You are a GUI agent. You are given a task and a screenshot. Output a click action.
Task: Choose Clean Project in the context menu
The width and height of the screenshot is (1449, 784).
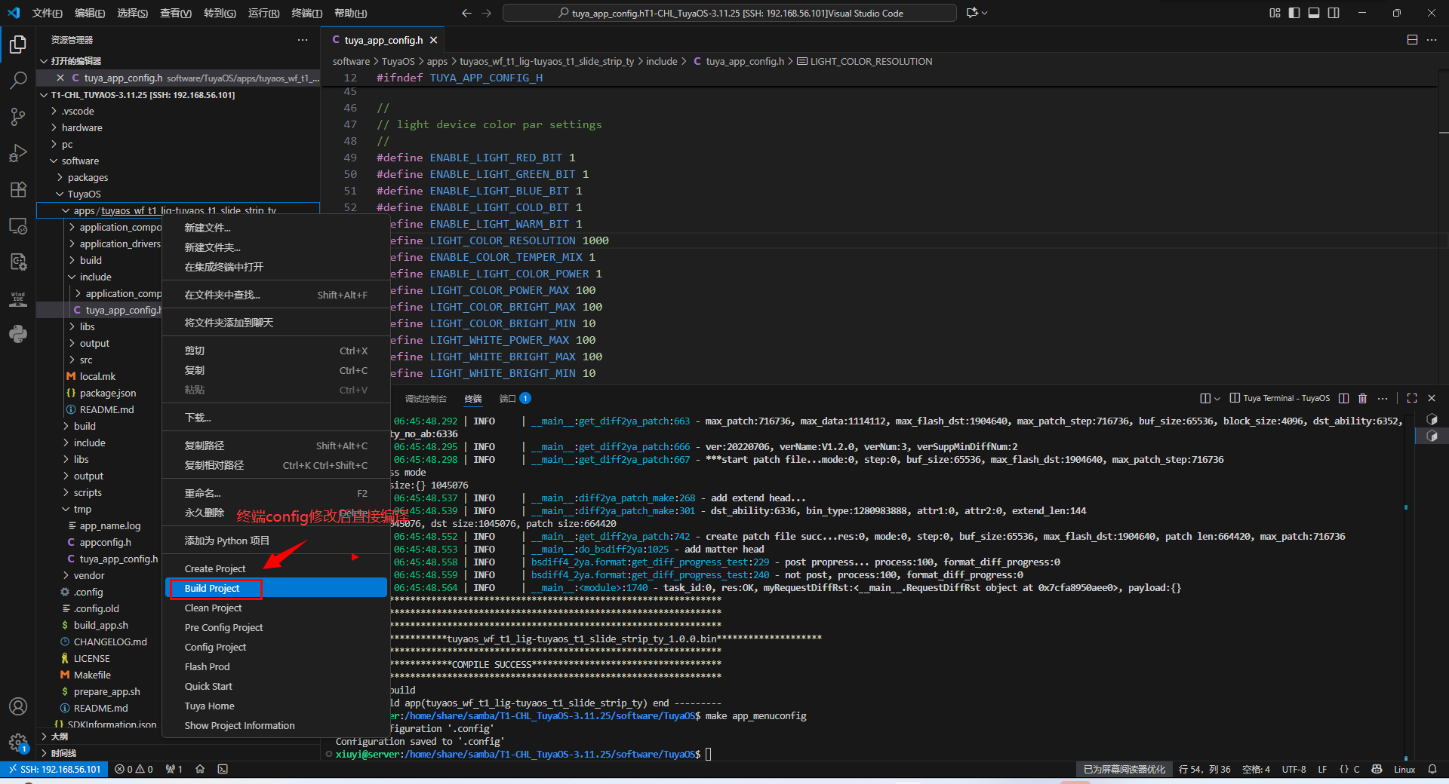click(214, 608)
